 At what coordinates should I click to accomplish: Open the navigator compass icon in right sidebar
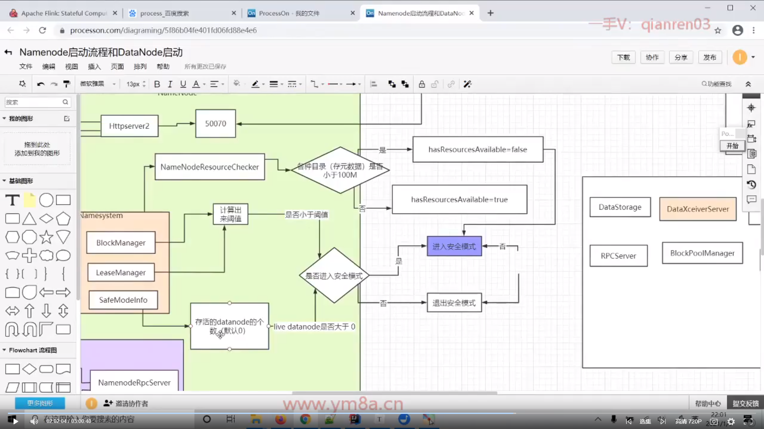tap(751, 108)
